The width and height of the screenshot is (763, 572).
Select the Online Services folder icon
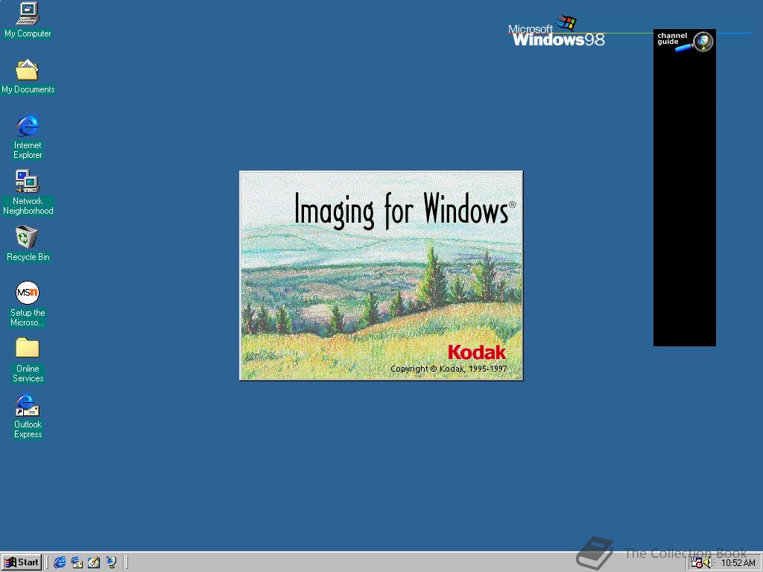[28, 349]
